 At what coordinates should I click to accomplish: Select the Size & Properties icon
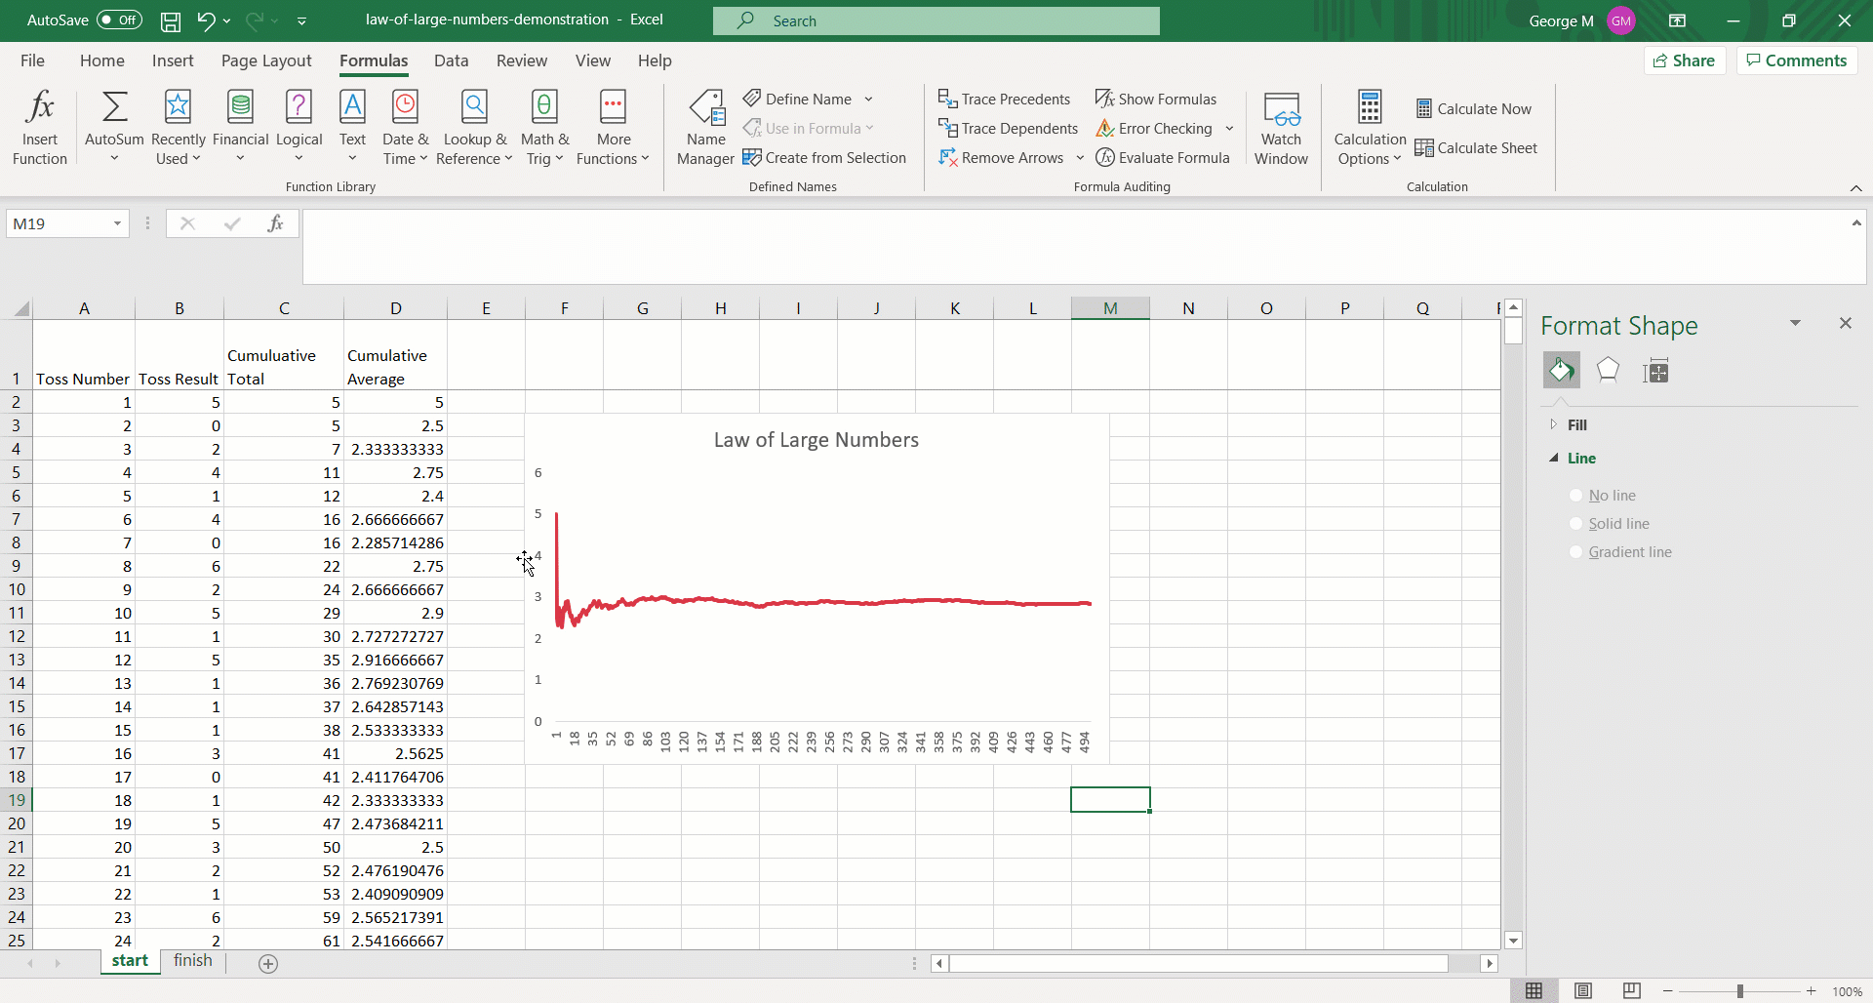pos(1655,371)
